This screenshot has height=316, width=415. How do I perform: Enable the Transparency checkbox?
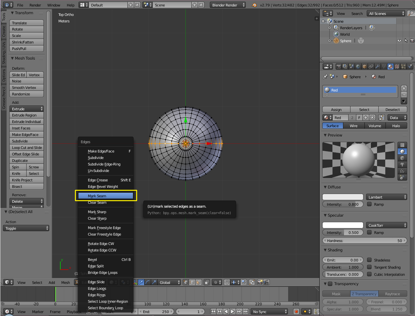(330, 284)
